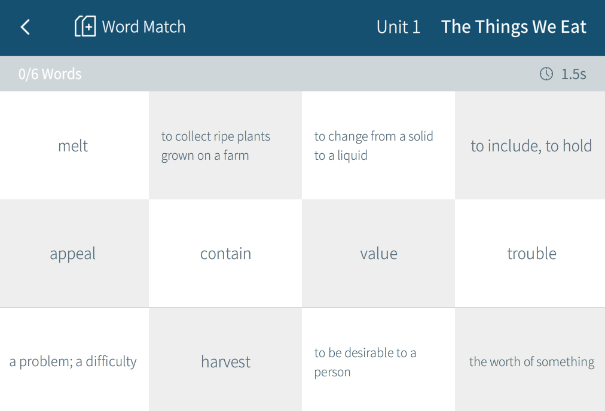The image size is (605, 411).
Task: Select 'the worth of something' definition
Action: 531,361
